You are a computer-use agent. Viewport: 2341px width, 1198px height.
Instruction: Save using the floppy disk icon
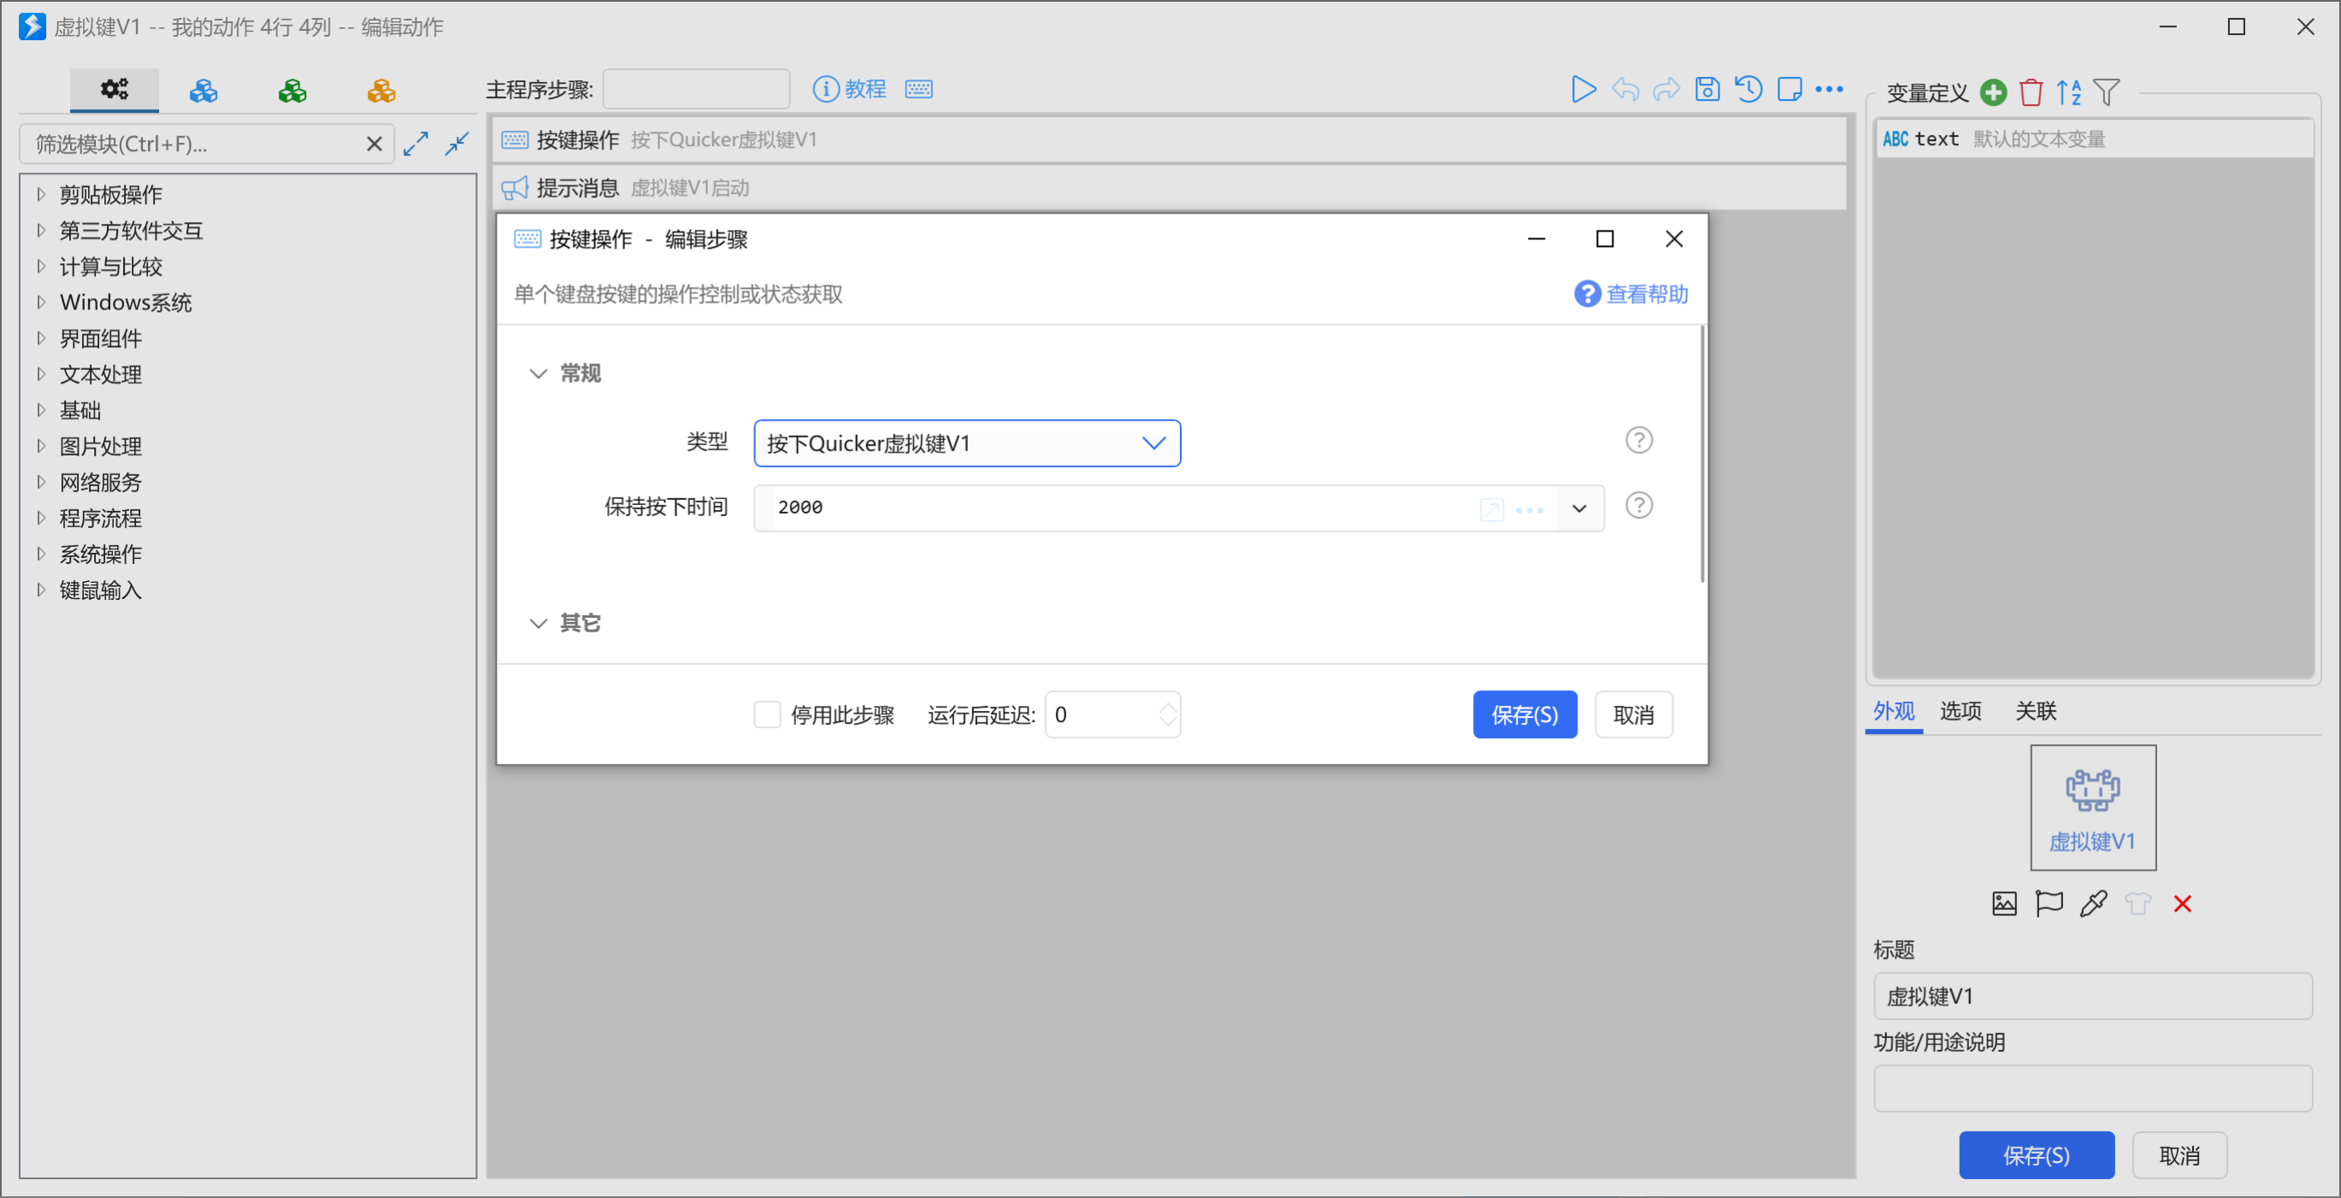coord(1707,89)
